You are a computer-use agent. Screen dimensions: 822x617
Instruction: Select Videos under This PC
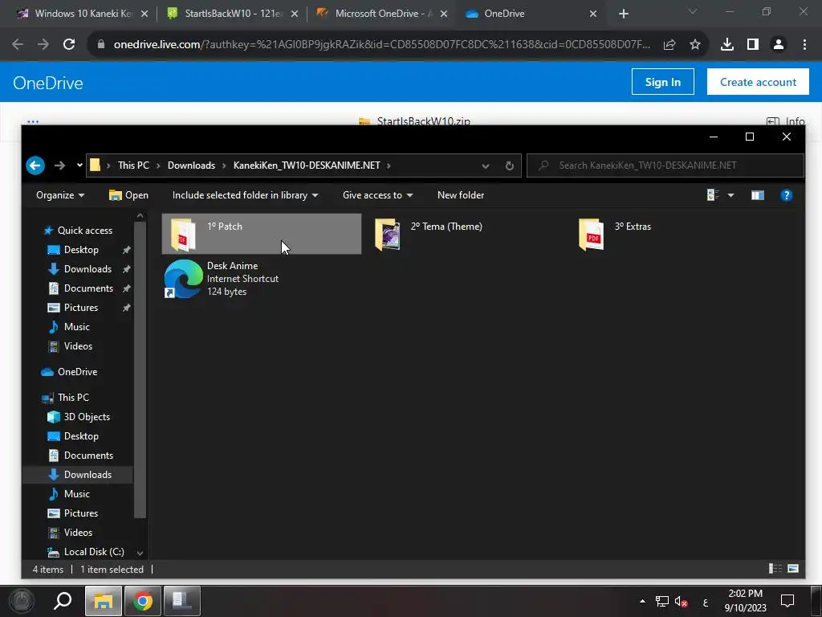click(78, 533)
